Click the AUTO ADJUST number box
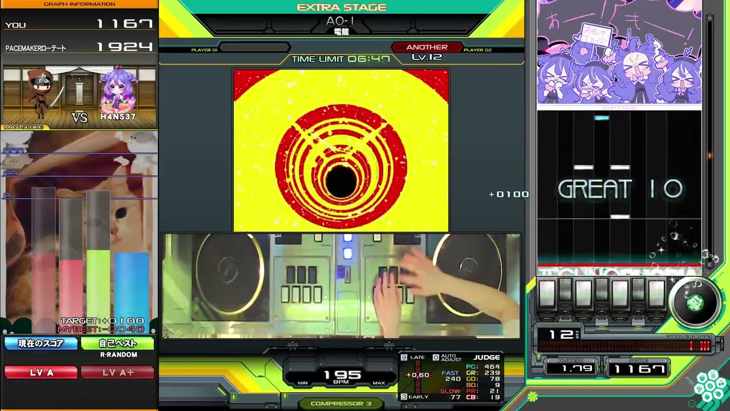Screen dimensions: 730x411 tap(436, 357)
